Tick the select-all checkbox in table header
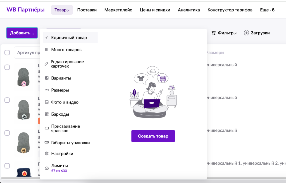The width and height of the screenshot is (286, 183). coord(7,52)
